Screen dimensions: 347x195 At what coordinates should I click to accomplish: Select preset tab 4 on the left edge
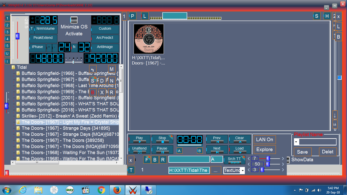8,39
